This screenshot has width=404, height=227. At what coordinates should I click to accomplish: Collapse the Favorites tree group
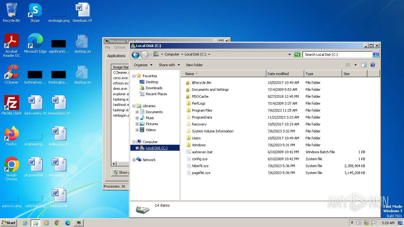134,76
